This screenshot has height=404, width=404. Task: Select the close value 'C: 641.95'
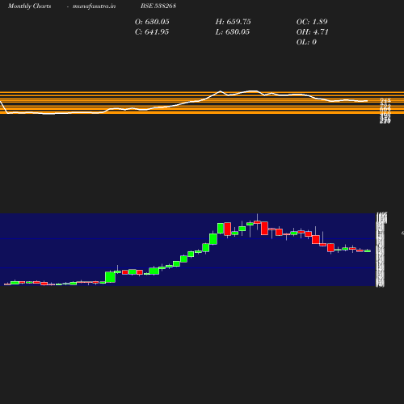pos(152,32)
